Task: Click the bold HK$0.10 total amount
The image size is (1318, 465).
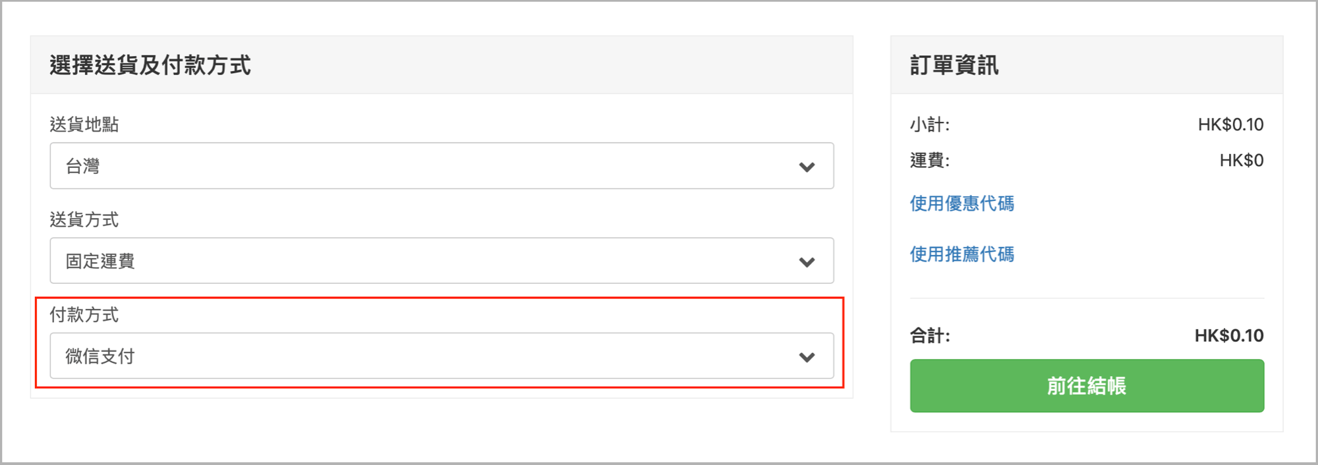Action: [1228, 336]
